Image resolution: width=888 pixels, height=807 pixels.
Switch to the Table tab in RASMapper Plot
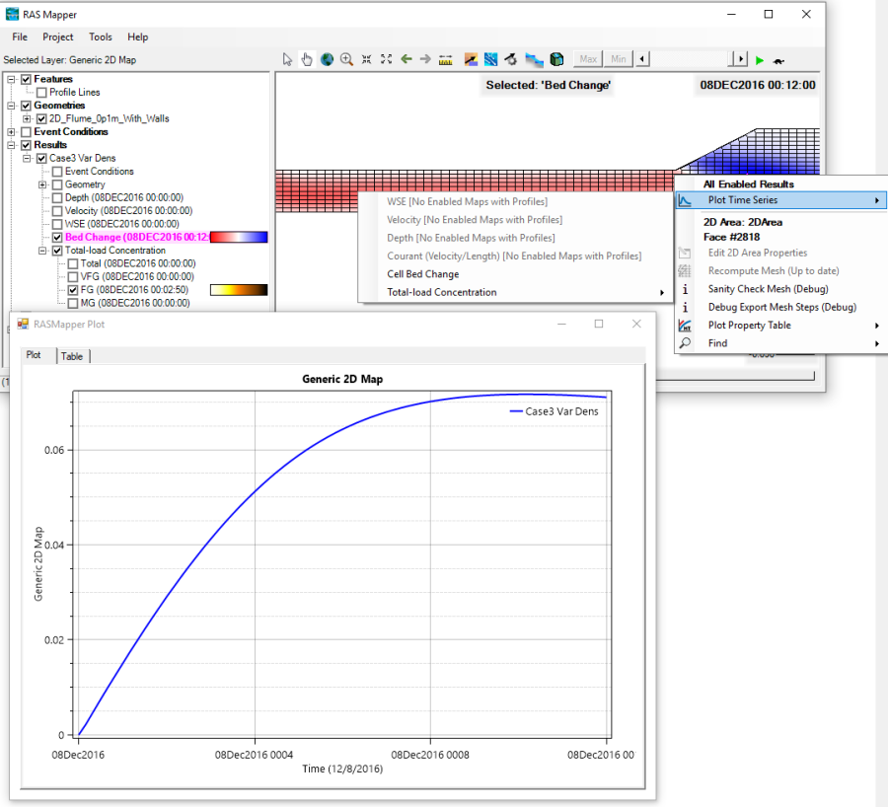[x=72, y=355]
